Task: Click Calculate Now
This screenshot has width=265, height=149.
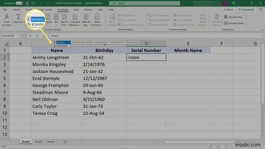Action: 233,17
